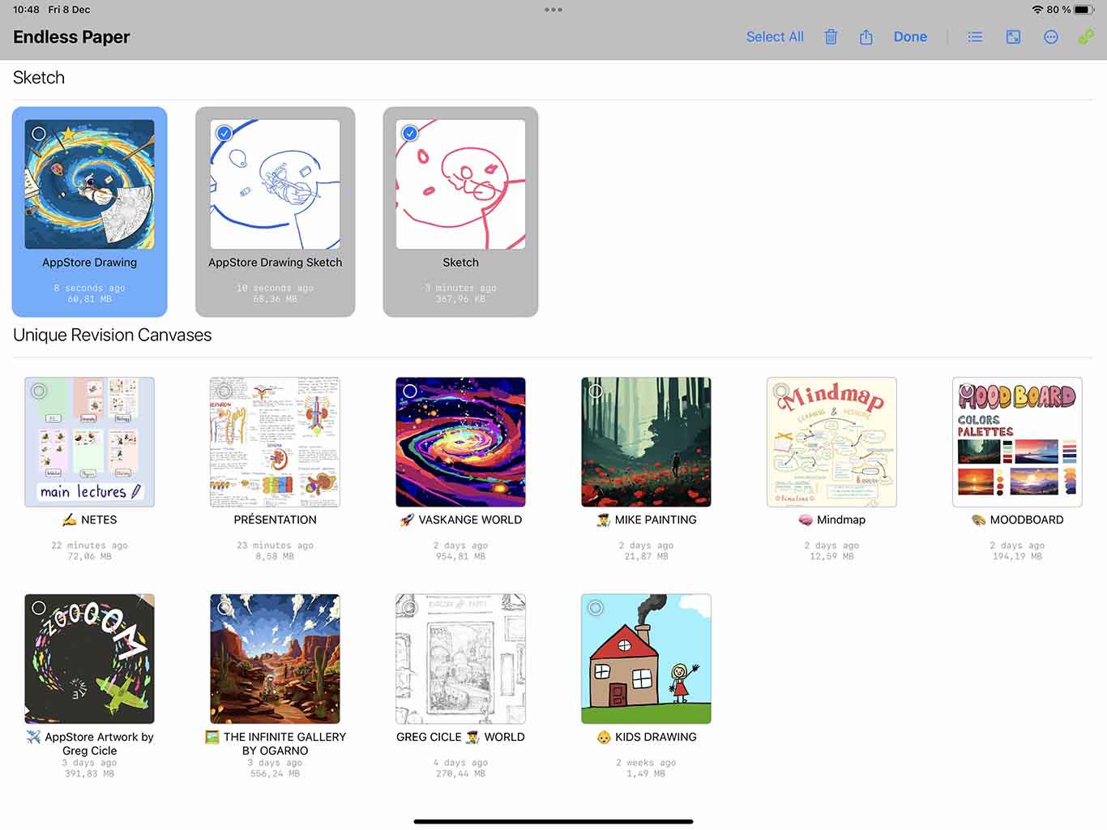Screen dimensions: 1107x830
Task: Tap Select All
Action: click(775, 37)
